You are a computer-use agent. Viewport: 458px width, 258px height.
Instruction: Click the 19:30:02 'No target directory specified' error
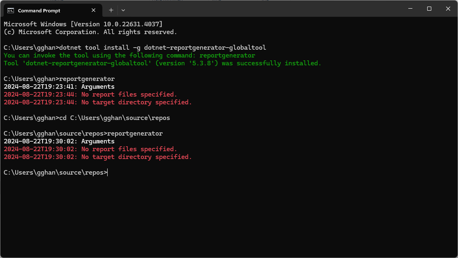98,157
